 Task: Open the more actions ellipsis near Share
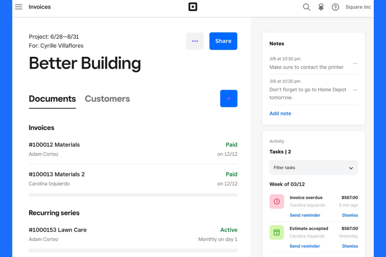pyautogui.click(x=195, y=41)
